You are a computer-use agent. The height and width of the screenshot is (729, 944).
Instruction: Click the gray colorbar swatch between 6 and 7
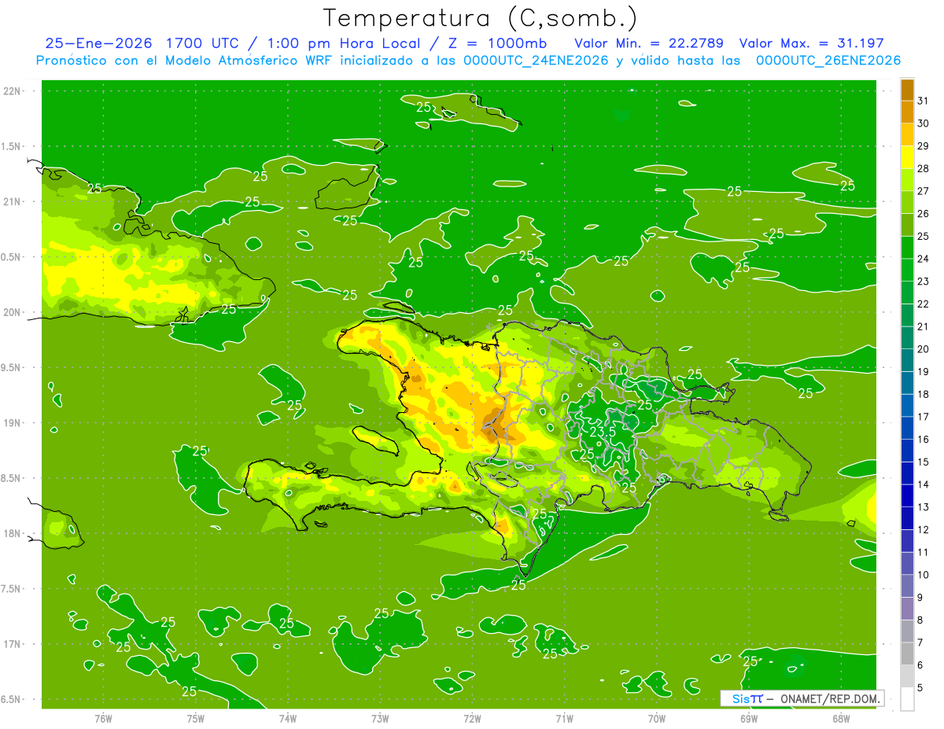907,654
